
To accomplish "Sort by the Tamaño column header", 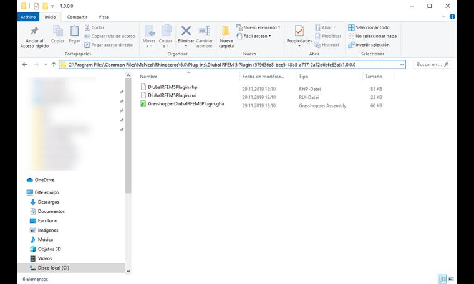I will tap(374, 77).
